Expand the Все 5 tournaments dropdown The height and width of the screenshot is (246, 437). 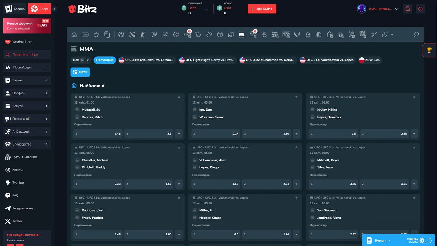click(81, 60)
